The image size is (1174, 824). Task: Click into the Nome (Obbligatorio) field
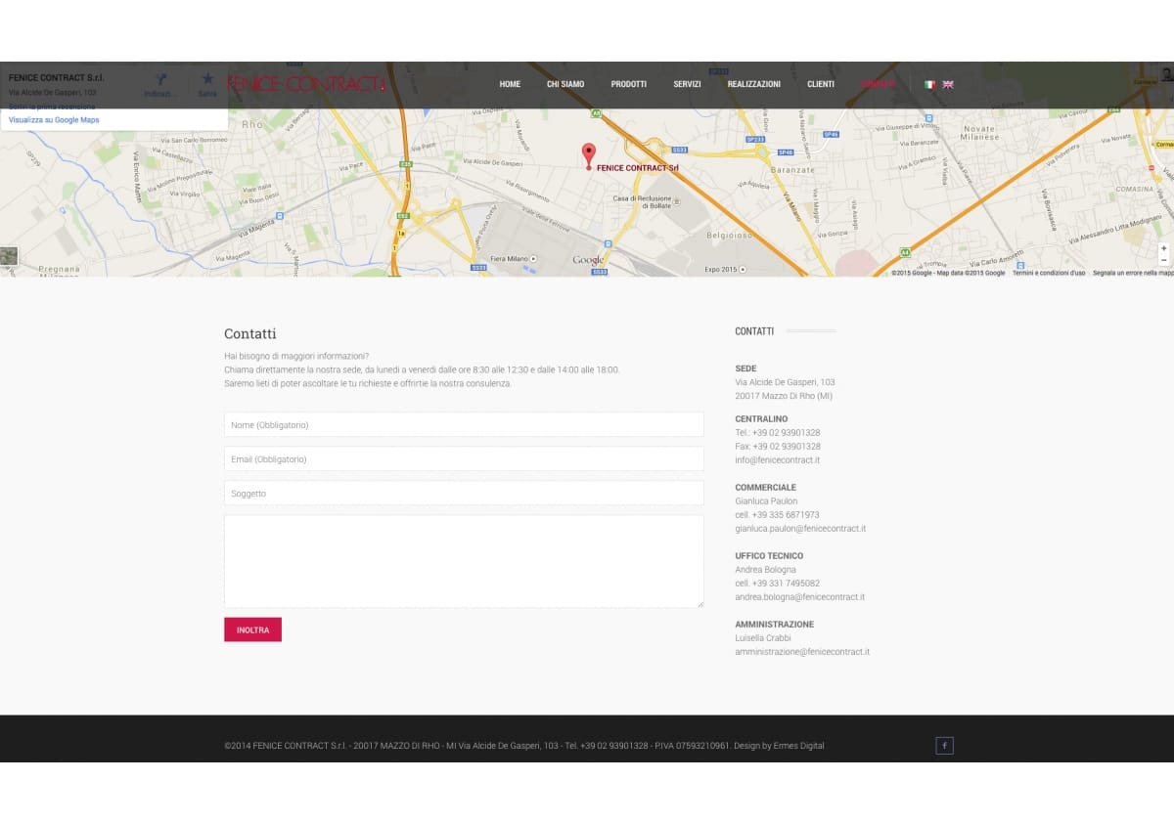(464, 424)
